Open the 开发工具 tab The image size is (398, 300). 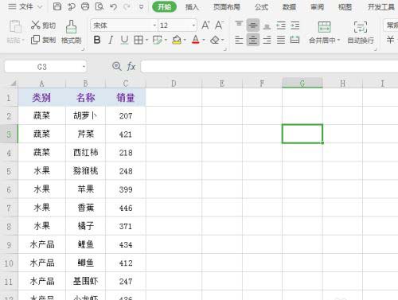(380, 7)
